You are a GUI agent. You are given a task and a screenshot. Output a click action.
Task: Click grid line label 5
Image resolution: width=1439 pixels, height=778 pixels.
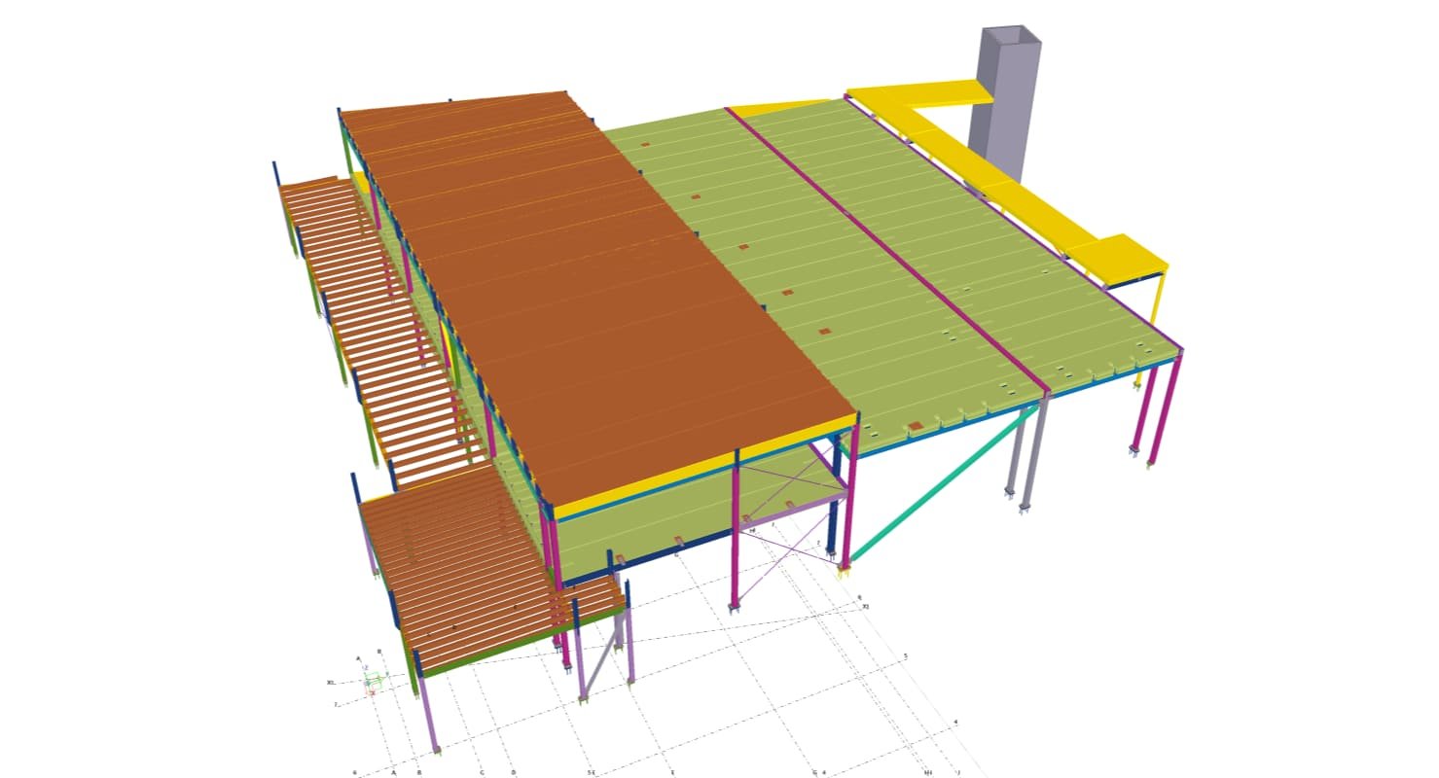click(x=906, y=656)
